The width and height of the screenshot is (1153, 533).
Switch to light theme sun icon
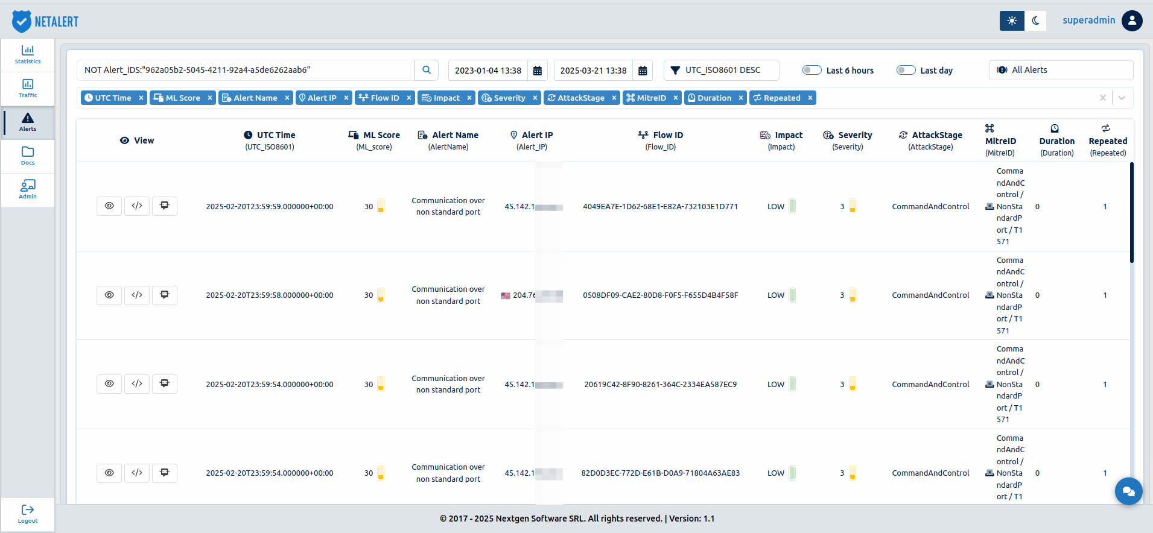[x=1012, y=20]
